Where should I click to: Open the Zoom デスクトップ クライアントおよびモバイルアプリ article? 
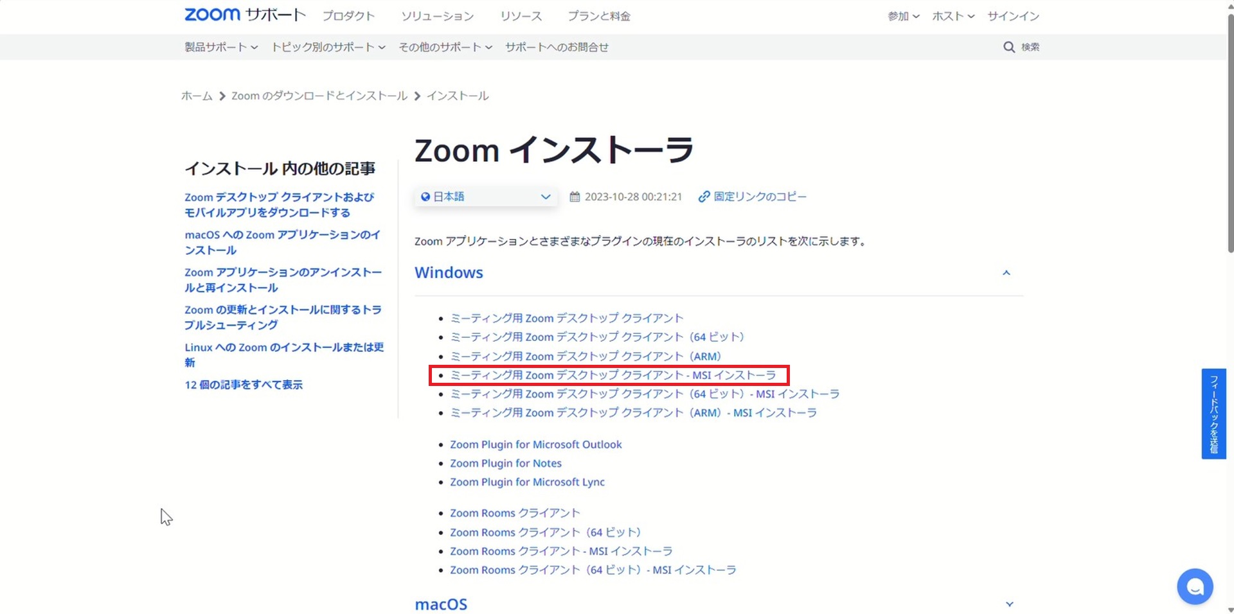[x=279, y=205]
